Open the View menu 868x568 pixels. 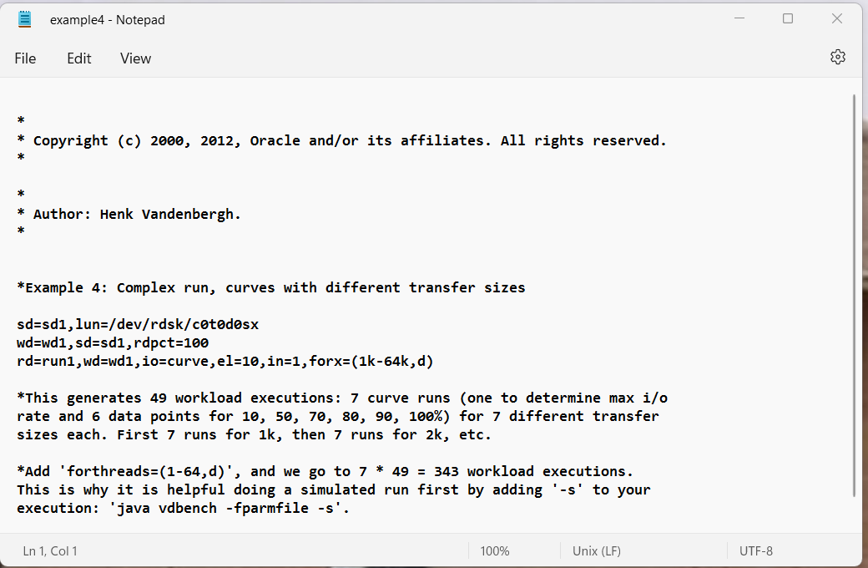(x=135, y=58)
